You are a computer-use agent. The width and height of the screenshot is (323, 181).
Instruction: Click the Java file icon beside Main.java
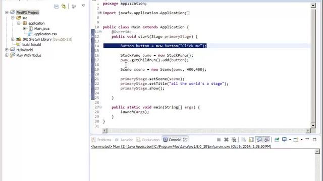click(31, 29)
